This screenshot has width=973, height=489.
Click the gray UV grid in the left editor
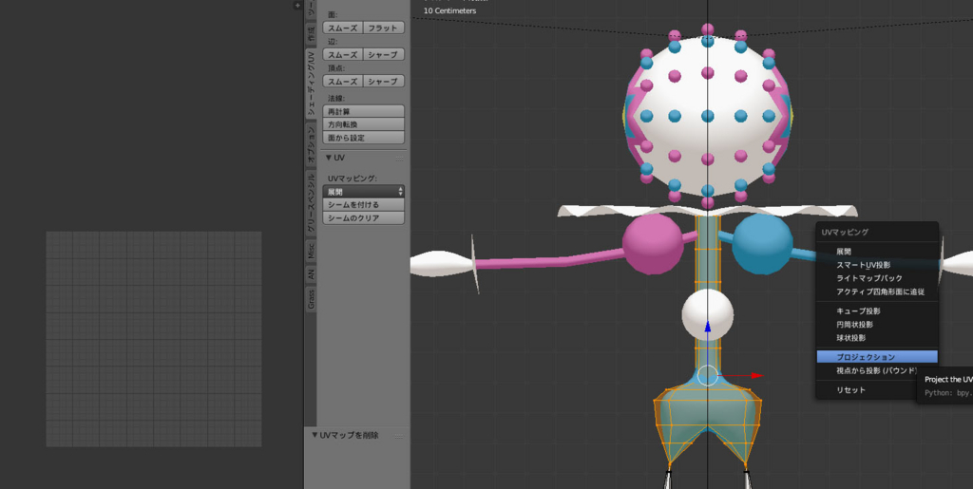pos(154,339)
